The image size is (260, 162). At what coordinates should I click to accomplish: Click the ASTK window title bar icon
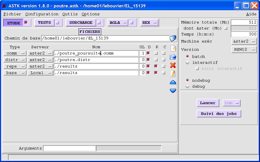coord(4,6)
